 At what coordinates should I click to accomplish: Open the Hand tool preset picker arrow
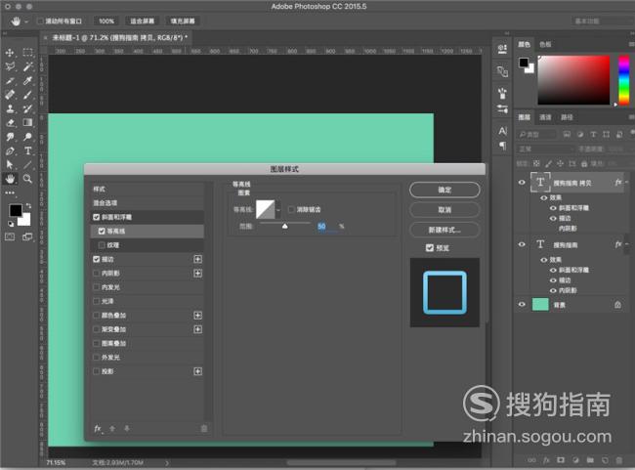pos(26,21)
